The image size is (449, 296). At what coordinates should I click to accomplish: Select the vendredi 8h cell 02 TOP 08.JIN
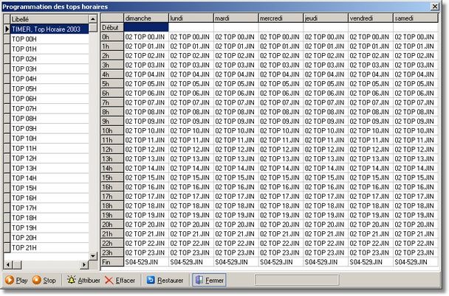371,112
